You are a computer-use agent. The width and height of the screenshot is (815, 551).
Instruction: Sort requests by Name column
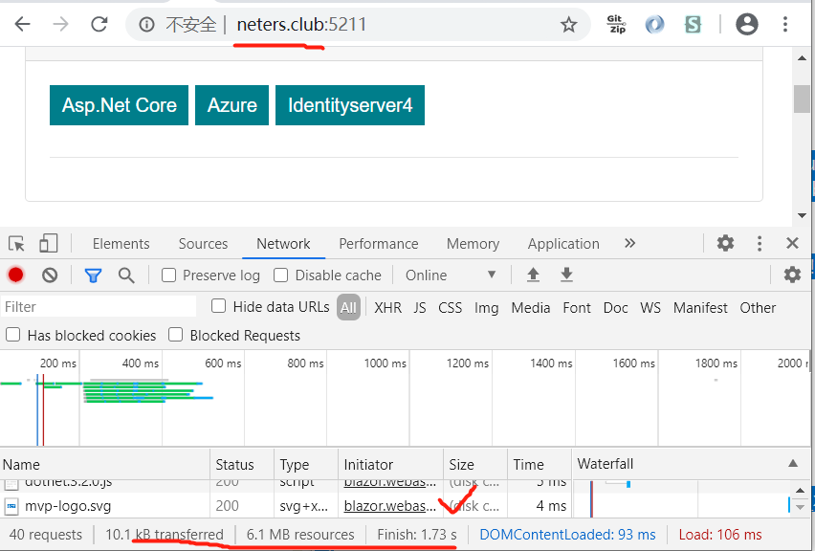[105, 464]
